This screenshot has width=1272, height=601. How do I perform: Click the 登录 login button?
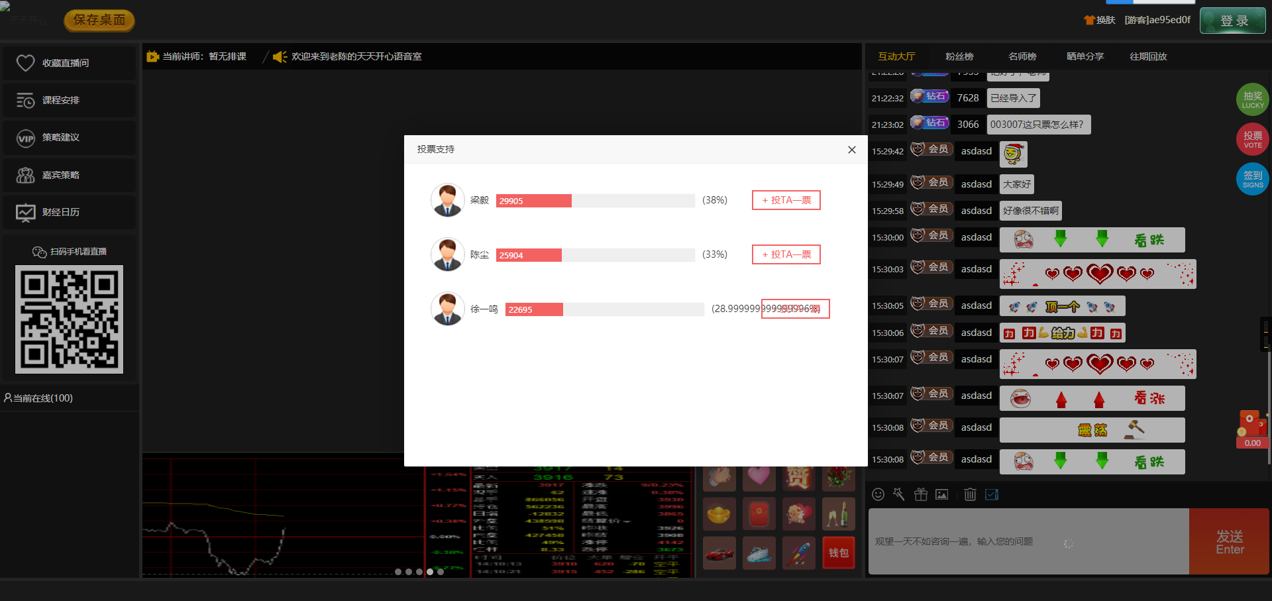[x=1233, y=21]
